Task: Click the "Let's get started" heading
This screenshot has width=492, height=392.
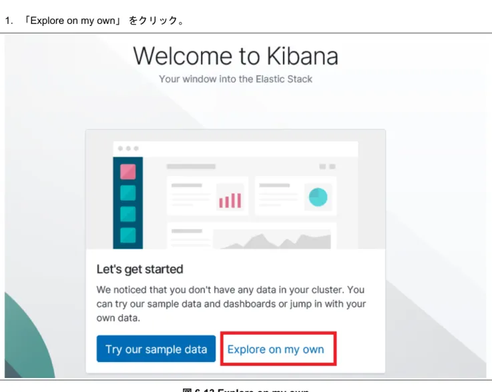Action: pos(140,269)
